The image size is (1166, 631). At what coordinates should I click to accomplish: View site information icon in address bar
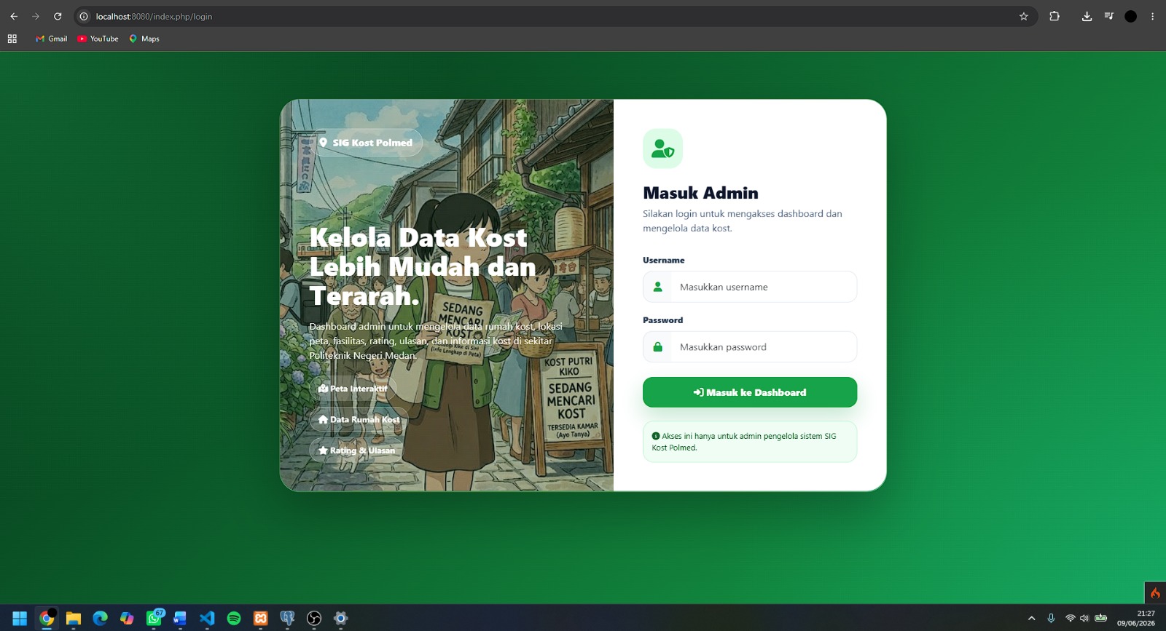(84, 16)
